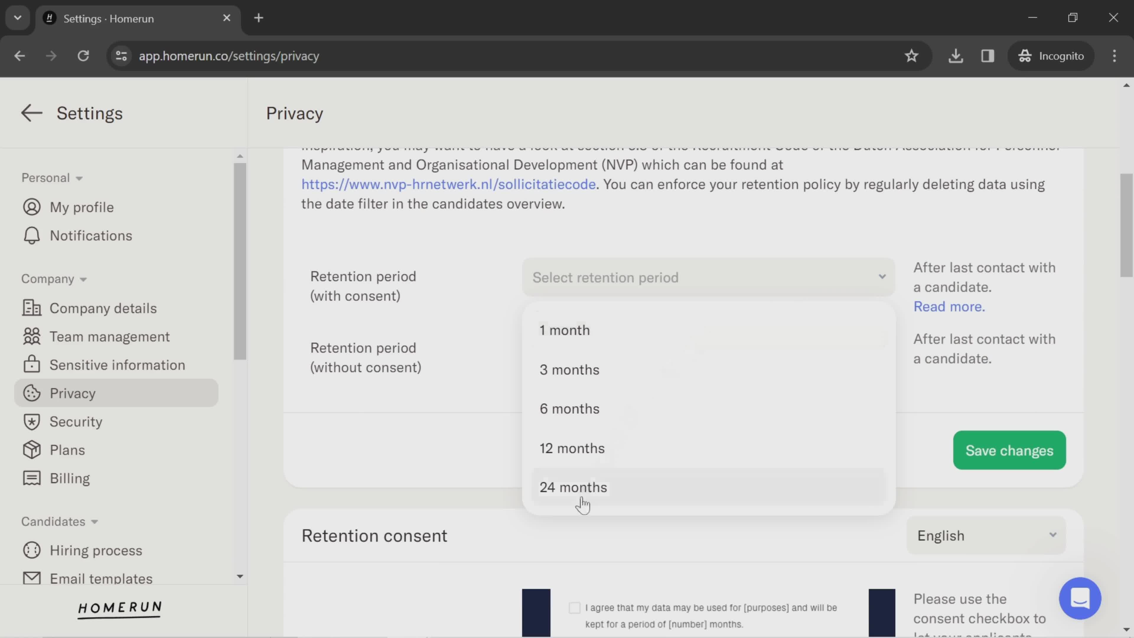Viewport: 1134px width, 638px height.
Task: Click the Read more link
Action: pos(949,307)
